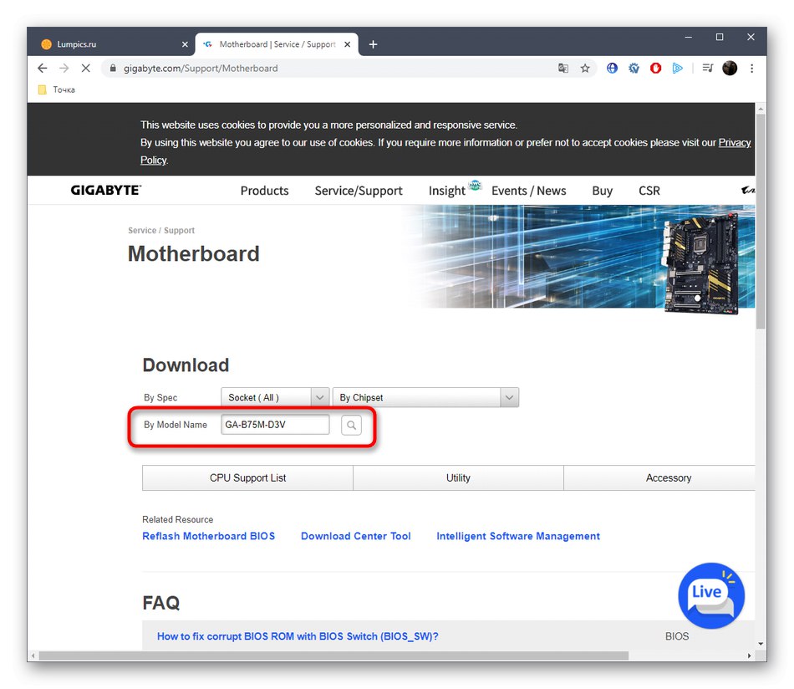This screenshot has width=794, height=689.
Task: Bookmark this page with the star
Action: 585,68
